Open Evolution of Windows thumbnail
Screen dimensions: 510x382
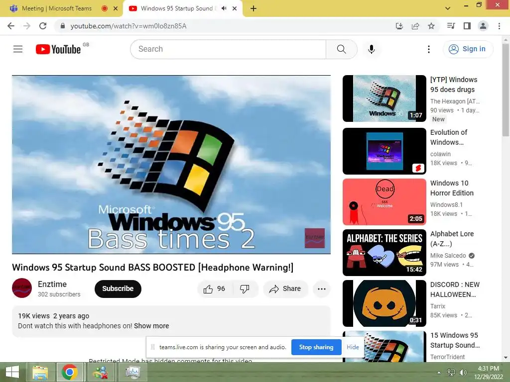pos(384,151)
